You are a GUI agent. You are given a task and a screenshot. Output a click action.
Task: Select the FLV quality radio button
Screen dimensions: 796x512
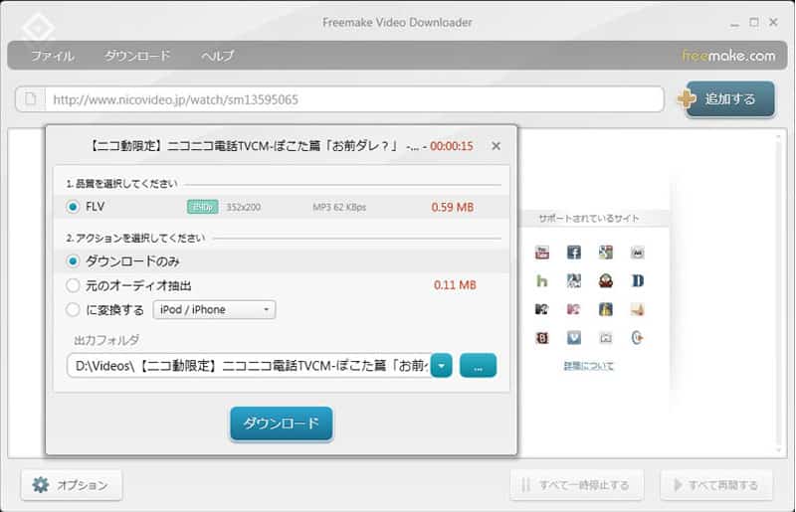(73, 207)
